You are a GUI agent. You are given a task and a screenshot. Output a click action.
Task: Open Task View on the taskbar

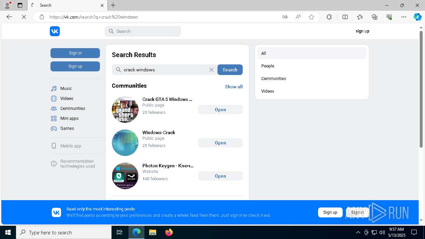coord(120,232)
